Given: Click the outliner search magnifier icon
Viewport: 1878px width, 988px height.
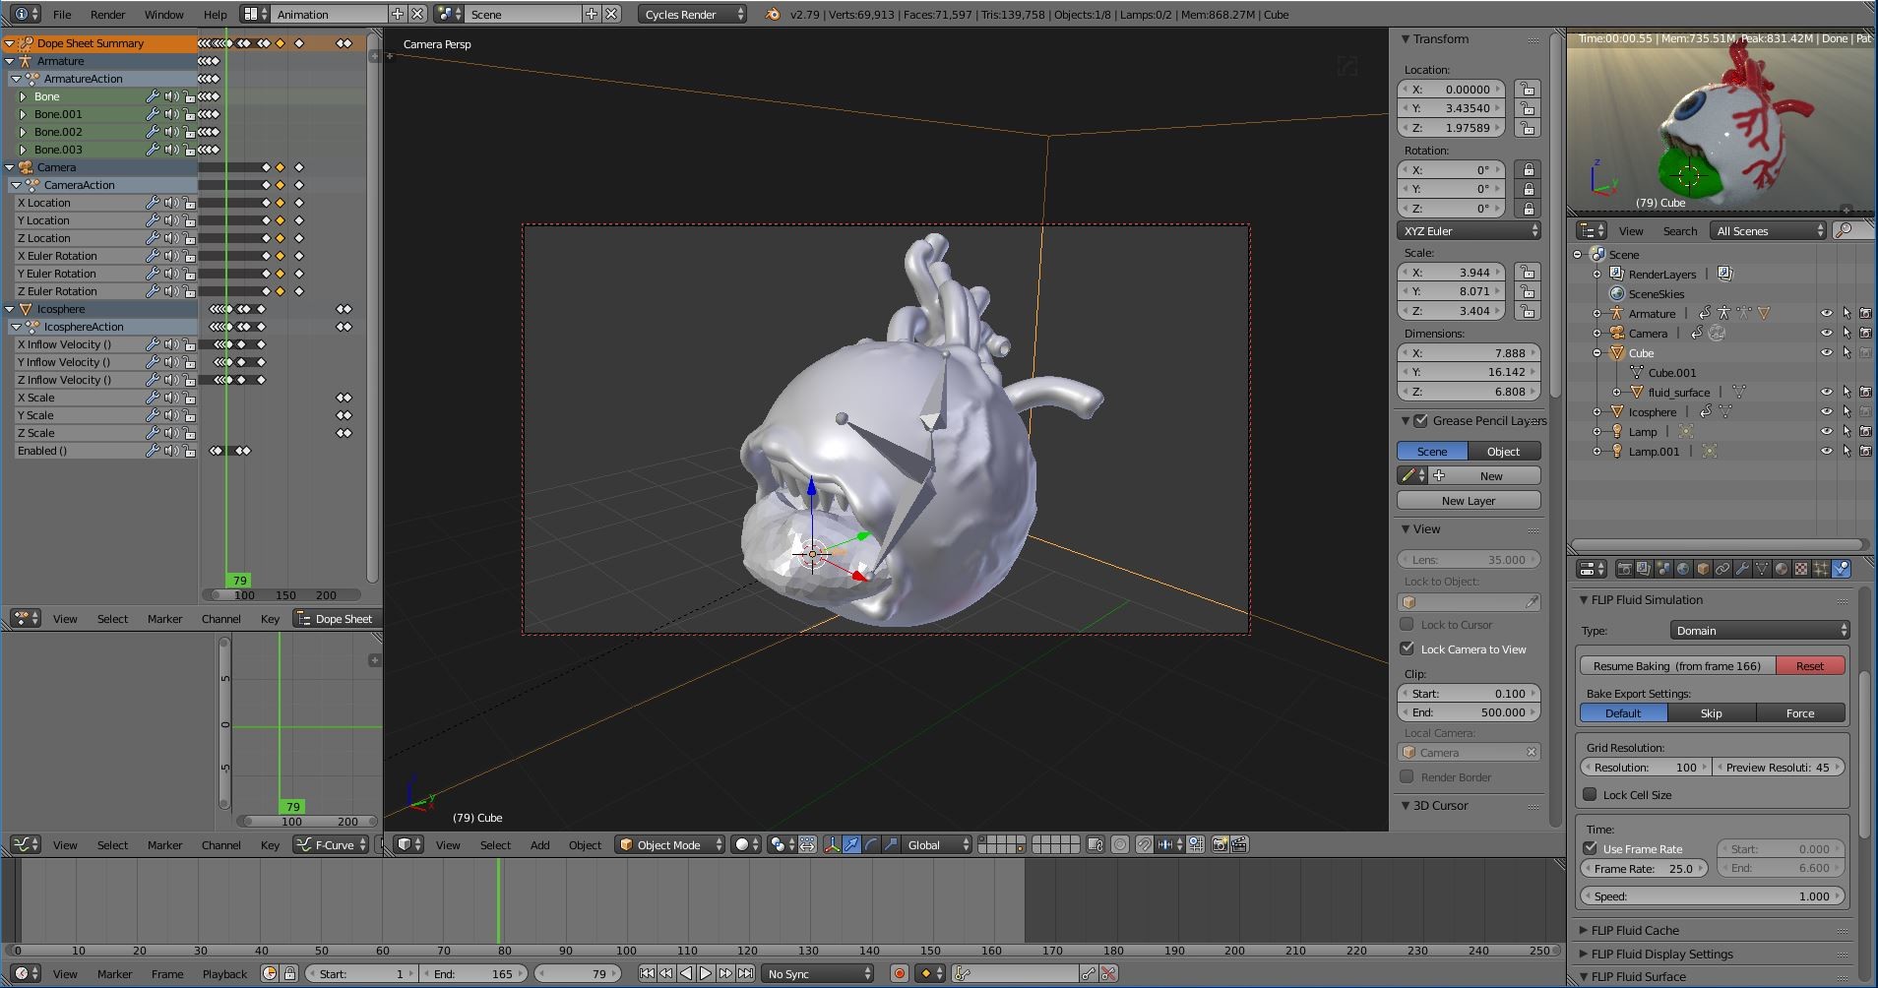Looking at the screenshot, I should point(1846,230).
